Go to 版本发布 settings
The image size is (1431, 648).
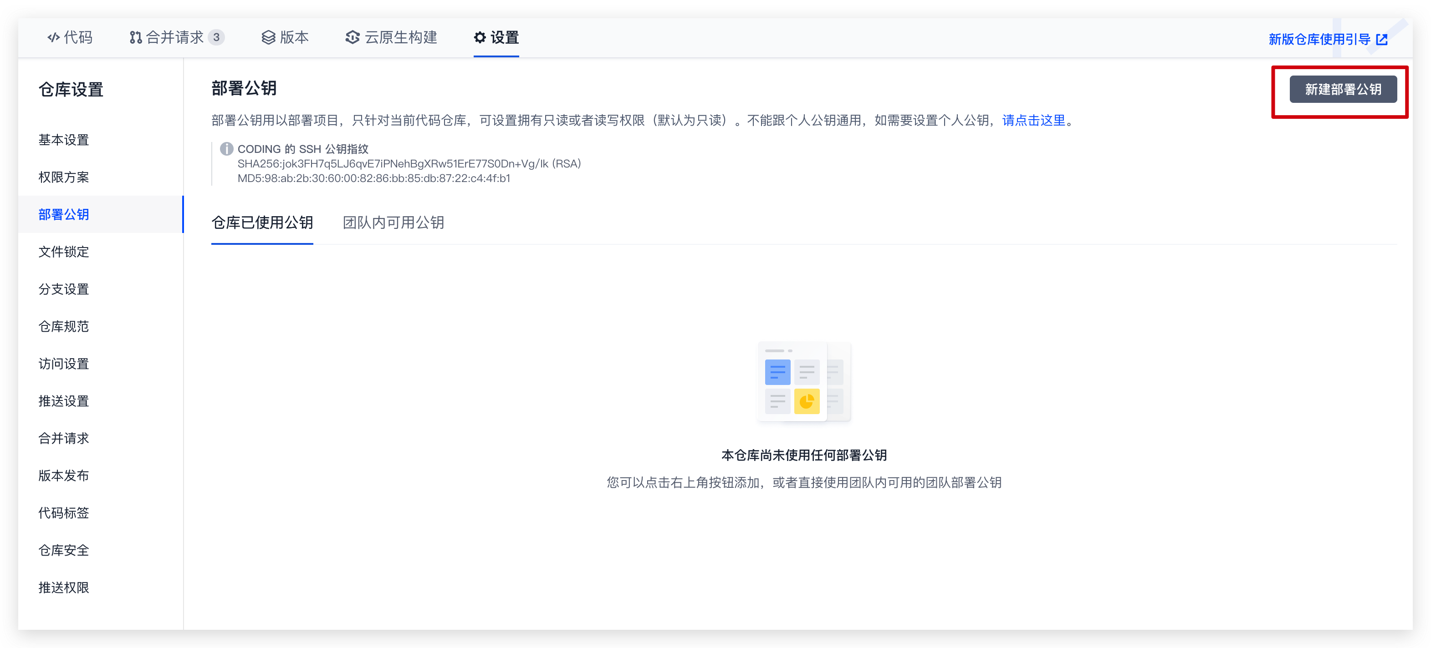pos(64,476)
